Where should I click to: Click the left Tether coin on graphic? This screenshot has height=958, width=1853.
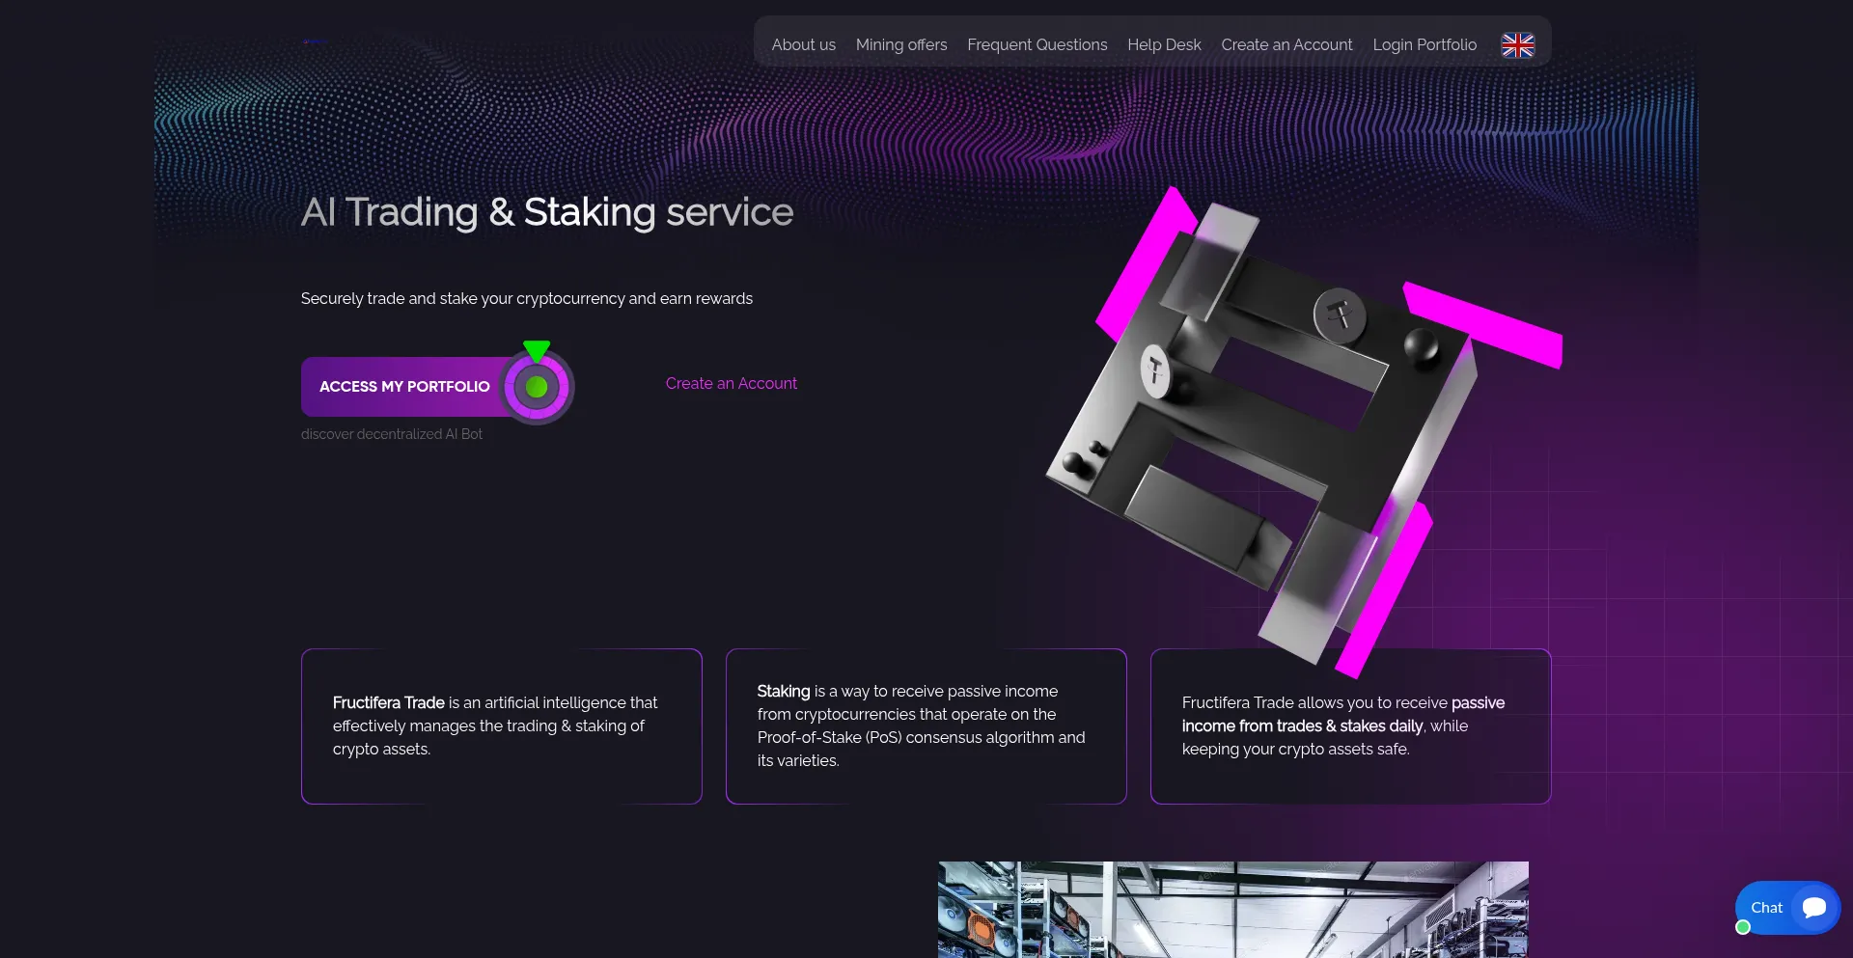coord(1155,370)
